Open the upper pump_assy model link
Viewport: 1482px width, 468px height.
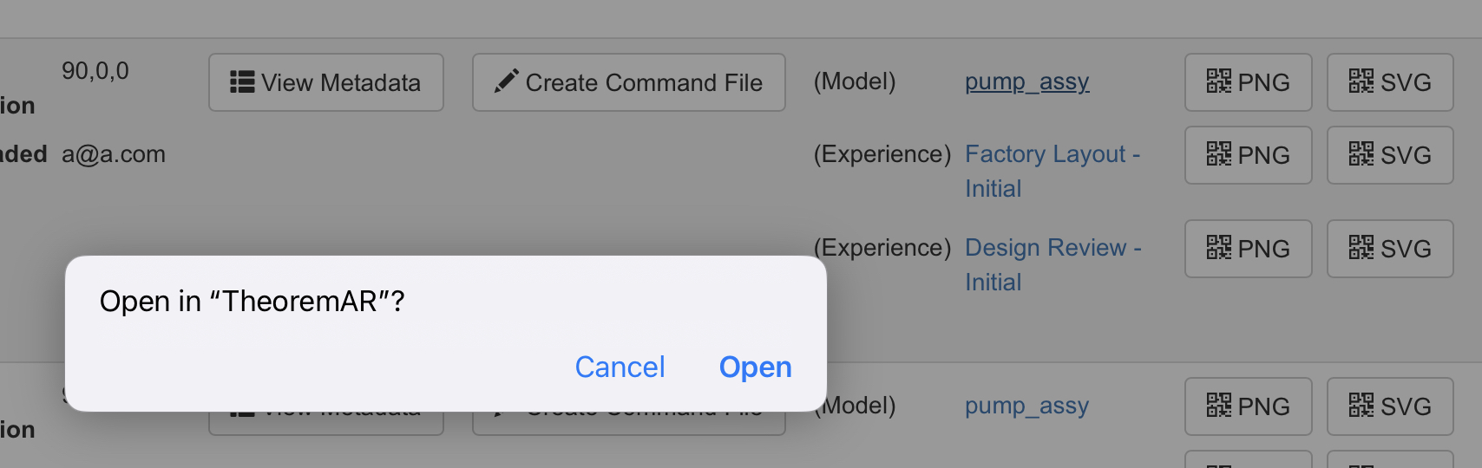click(x=1026, y=82)
